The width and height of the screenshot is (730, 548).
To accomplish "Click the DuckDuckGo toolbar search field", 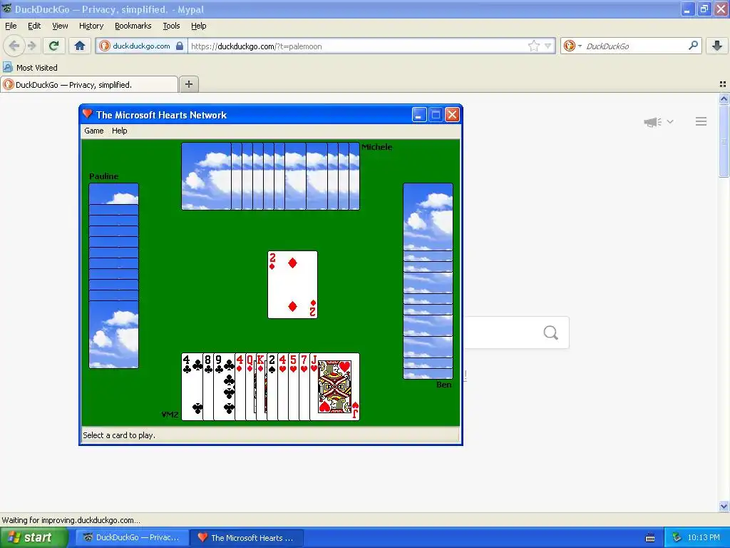I will (635, 46).
